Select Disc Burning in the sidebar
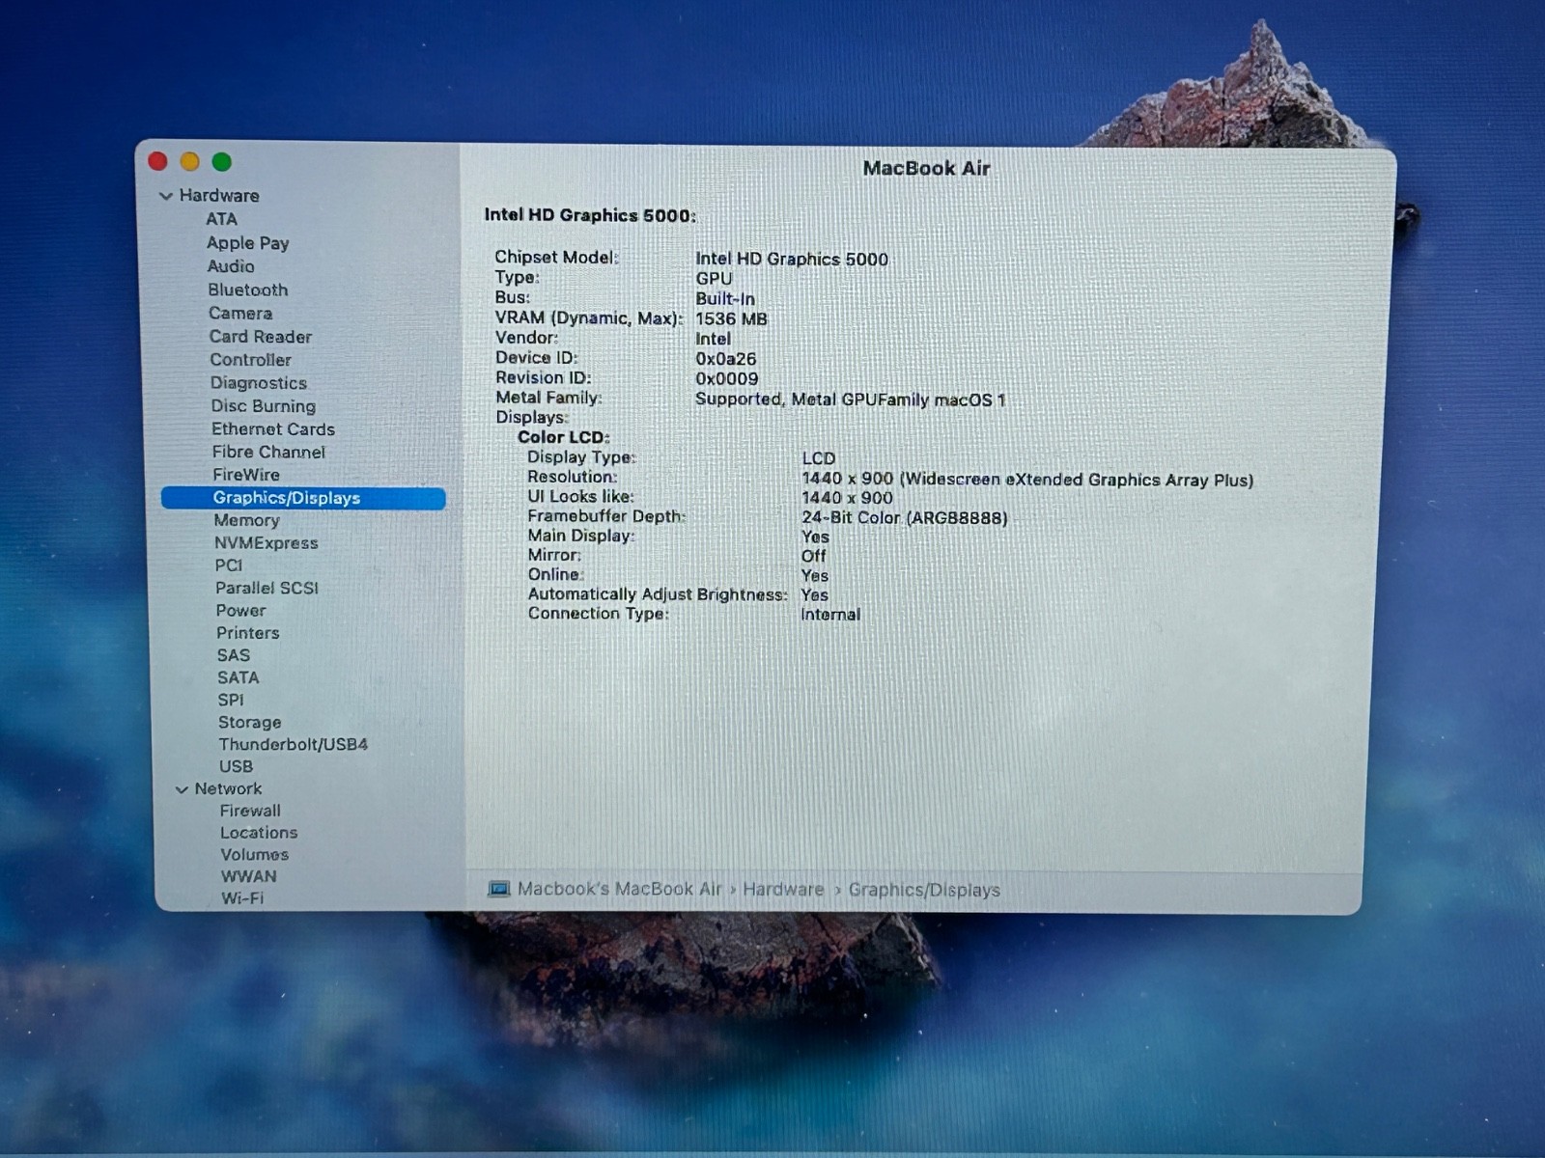 click(x=263, y=406)
